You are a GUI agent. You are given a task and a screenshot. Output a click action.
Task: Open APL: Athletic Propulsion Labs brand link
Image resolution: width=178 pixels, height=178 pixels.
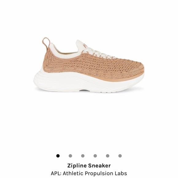(x=89, y=173)
